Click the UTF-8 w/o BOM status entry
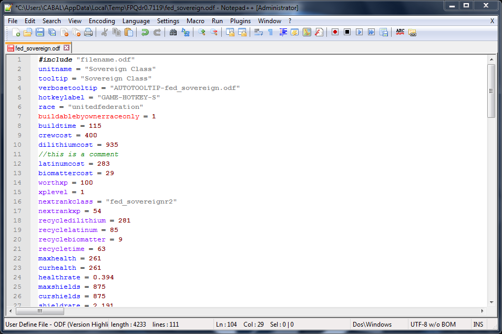Viewport: 502px width, 334px height. pyautogui.click(x=433, y=325)
